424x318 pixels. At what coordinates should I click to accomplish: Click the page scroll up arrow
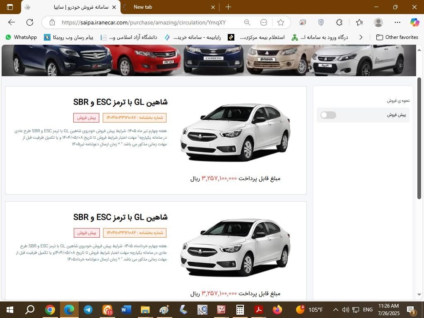[x=419, y=50]
